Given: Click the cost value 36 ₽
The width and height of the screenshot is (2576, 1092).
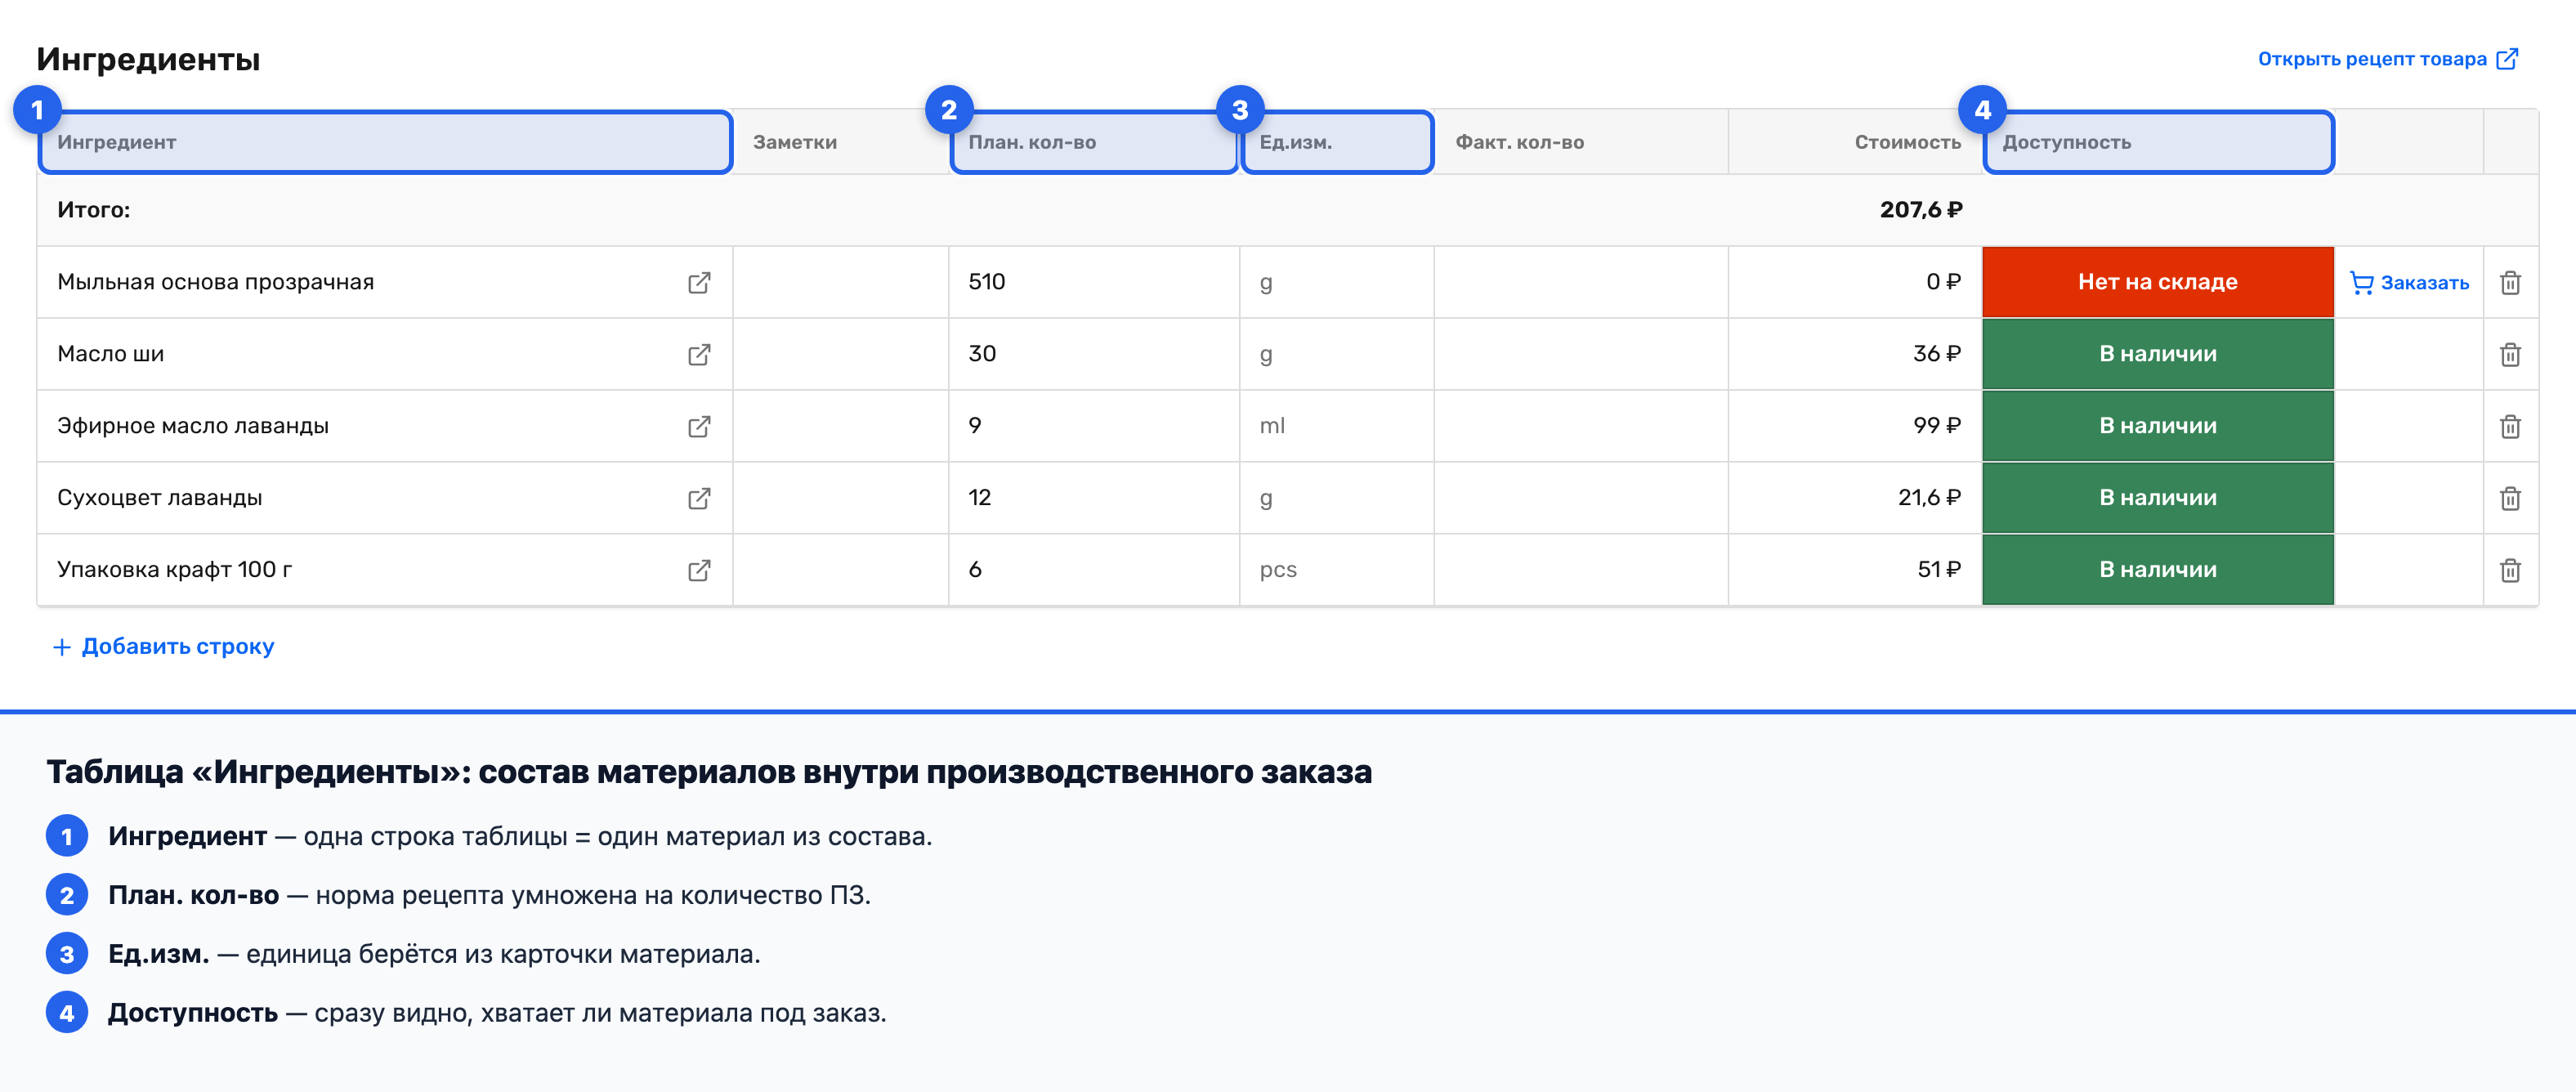Looking at the screenshot, I should click(1936, 354).
